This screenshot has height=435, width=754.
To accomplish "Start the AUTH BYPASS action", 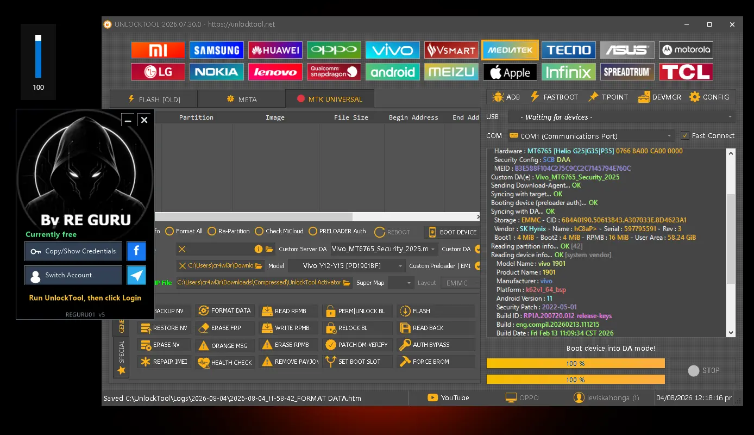I will 436,345.
